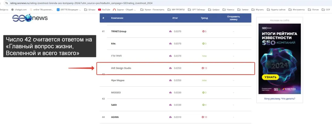Click the score chart icon for TRINET.Group

[170, 31]
